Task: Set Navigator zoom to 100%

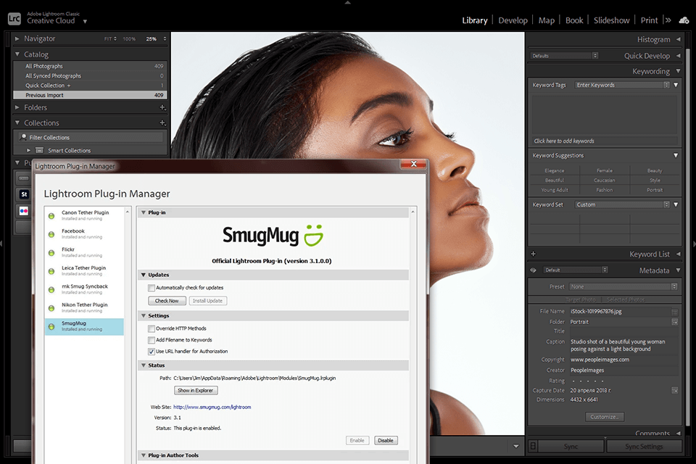Action: pyautogui.click(x=129, y=38)
